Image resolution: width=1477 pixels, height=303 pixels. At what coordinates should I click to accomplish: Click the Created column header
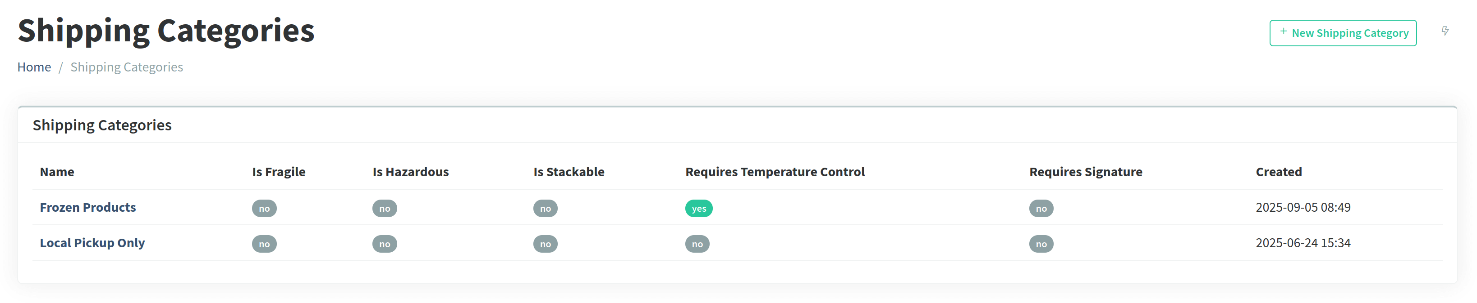pyautogui.click(x=1279, y=172)
